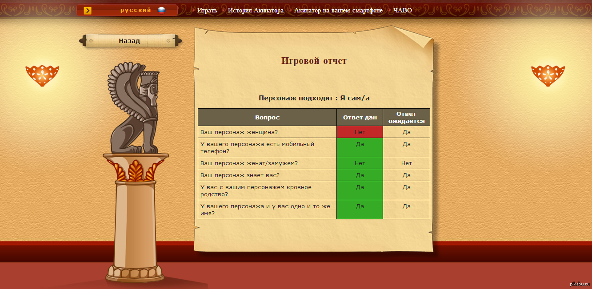
Task: Open Акинатор на вашем смартфоне link
Action: 338,10
